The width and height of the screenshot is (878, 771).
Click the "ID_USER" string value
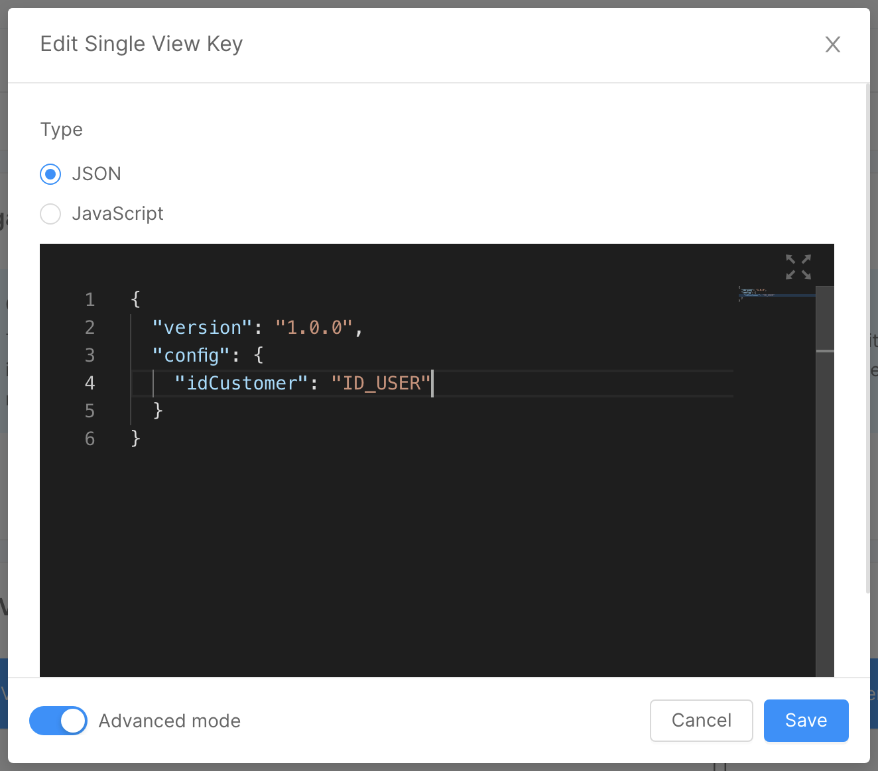pos(381,384)
